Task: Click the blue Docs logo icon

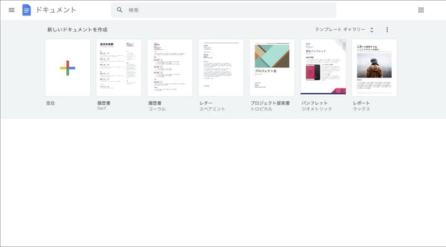Action: point(27,10)
